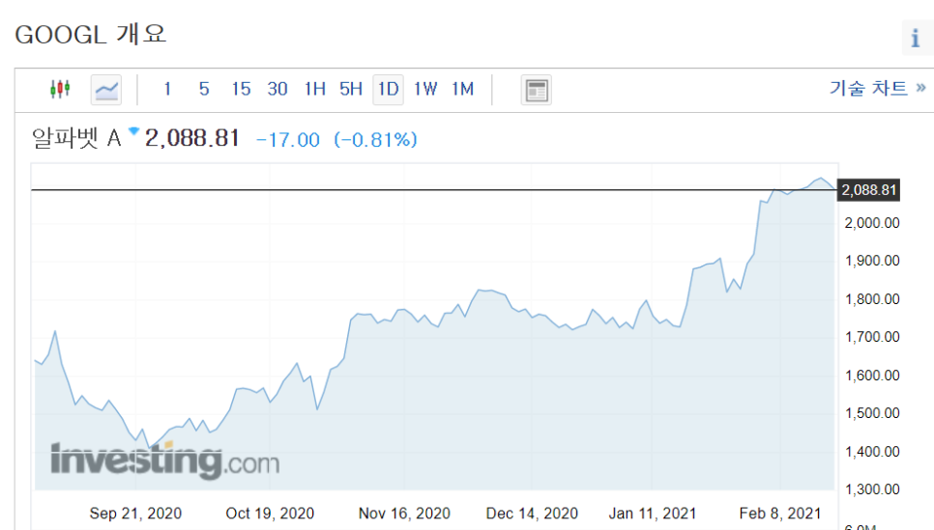Click the -17.00 change value
The width and height of the screenshot is (934, 530).
288,140
